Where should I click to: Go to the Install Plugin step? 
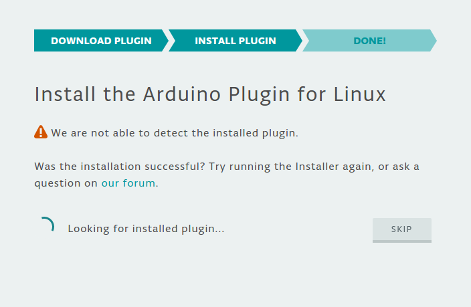pos(235,41)
